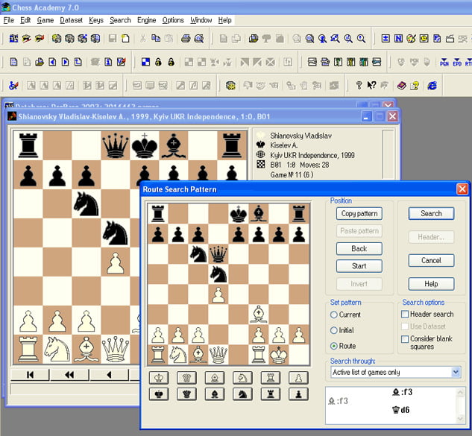The width and height of the screenshot is (472, 436).
Task: Open the Keys menu
Action: (x=96, y=20)
